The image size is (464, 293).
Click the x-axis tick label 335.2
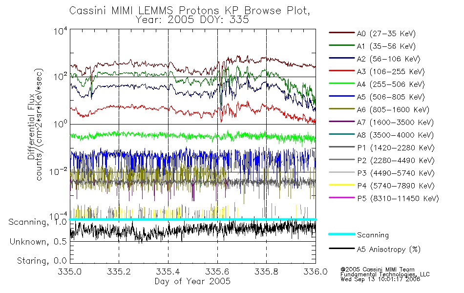coord(119,272)
